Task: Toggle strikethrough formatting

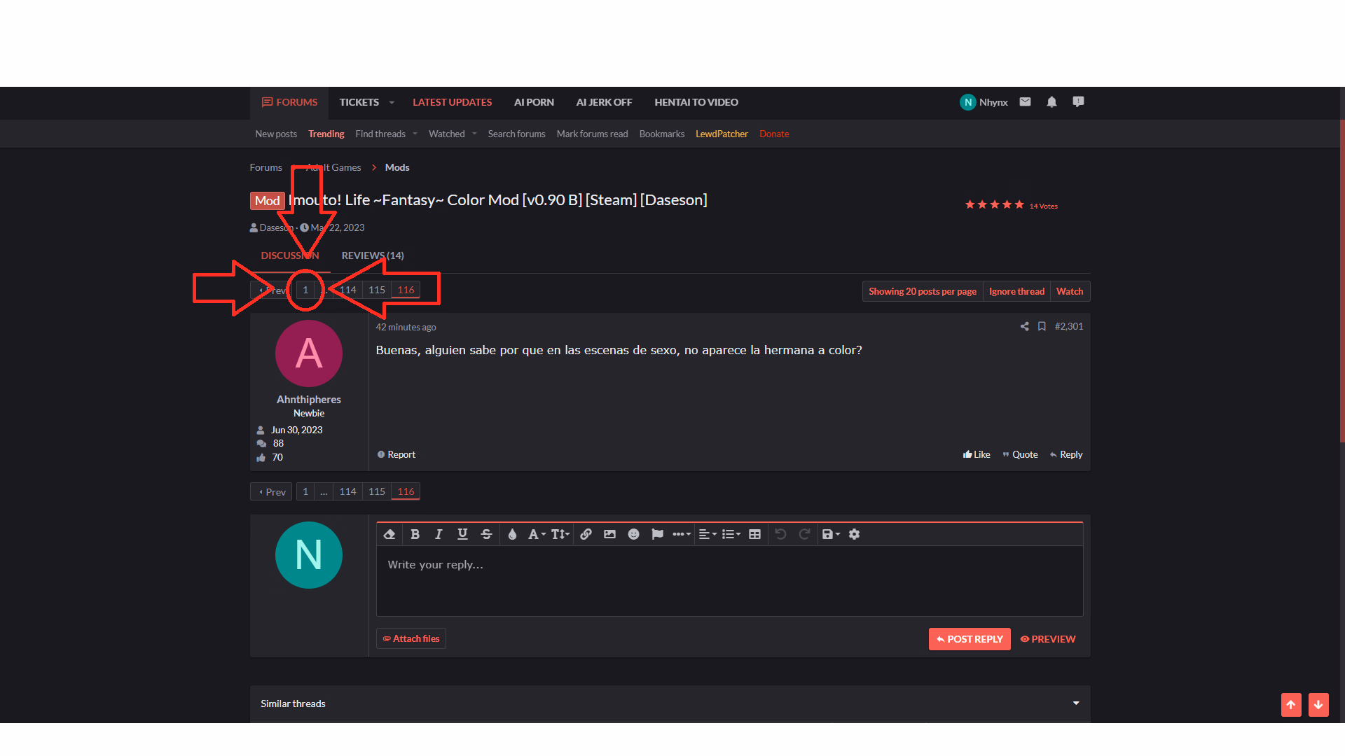Action: (x=486, y=534)
